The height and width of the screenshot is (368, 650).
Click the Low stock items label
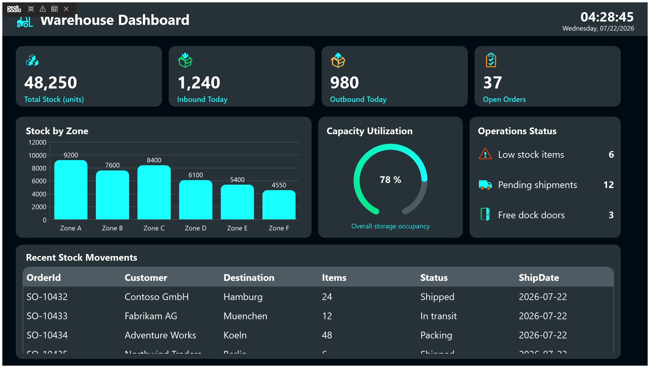[531, 155]
